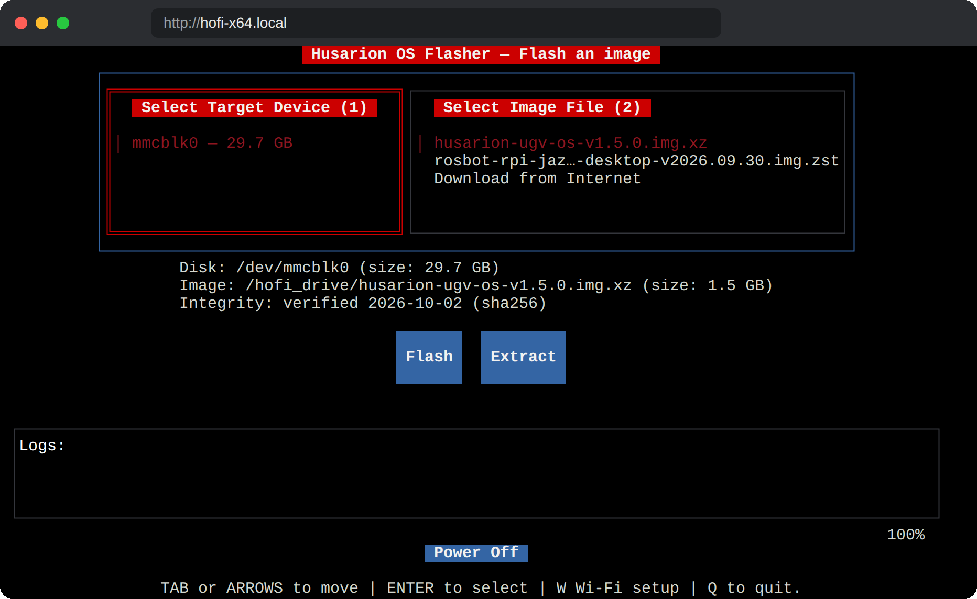This screenshot has width=977, height=599.
Task: Click the Disk: /dev/mmcblk0 info line
Action: [x=339, y=268]
